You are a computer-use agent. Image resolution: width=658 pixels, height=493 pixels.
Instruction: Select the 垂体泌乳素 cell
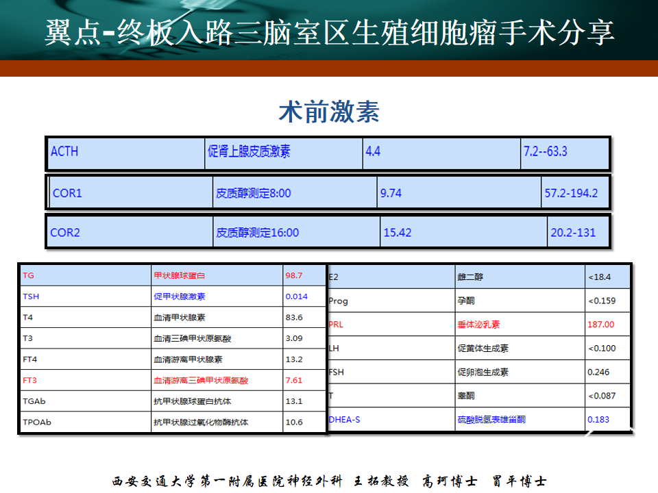click(478, 325)
